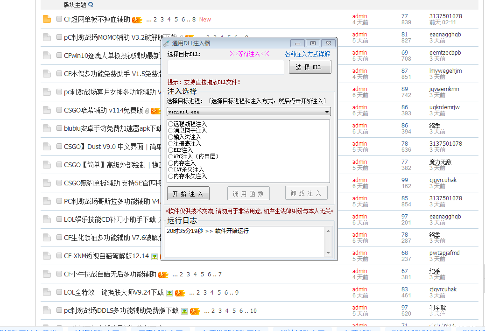
Task: Open the wininit.exe target process dropdown
Action: (x=249, y=112)
